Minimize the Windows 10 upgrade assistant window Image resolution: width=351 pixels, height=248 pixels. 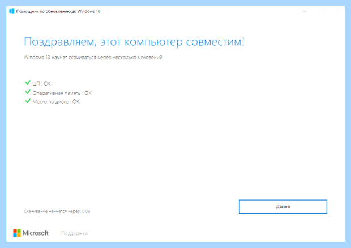pos(305,11)
